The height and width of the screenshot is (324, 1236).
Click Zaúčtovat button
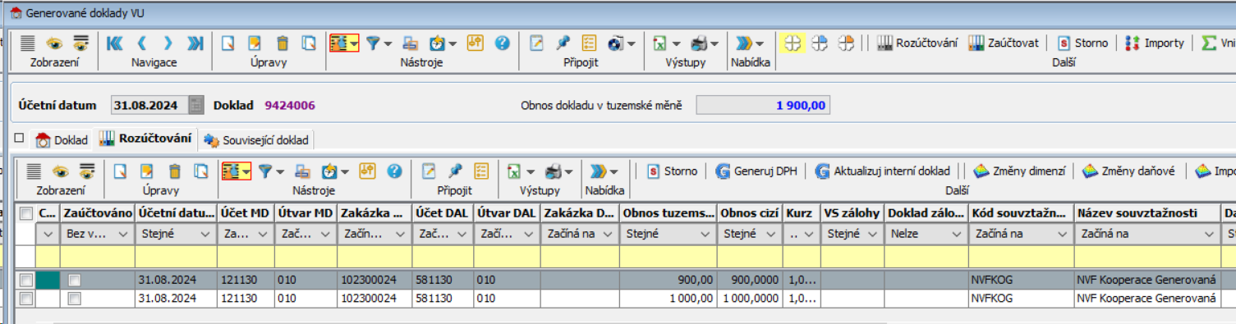coord(1004,43)
